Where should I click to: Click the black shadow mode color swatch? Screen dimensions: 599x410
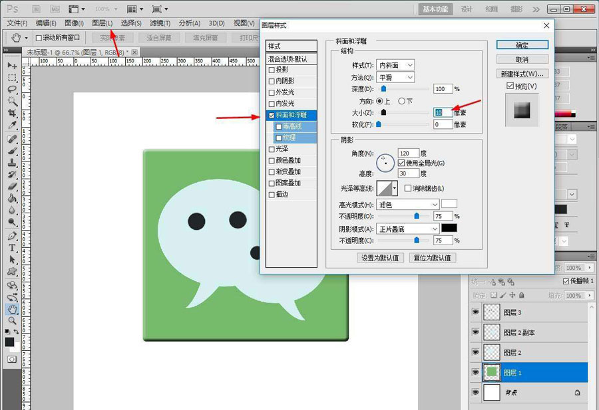[x=450, y=228]
